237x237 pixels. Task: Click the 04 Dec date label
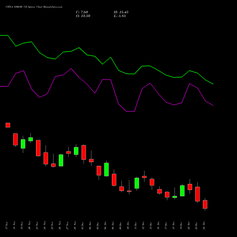tap(105, 226)
